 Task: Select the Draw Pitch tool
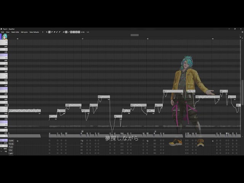pos(57,32)
